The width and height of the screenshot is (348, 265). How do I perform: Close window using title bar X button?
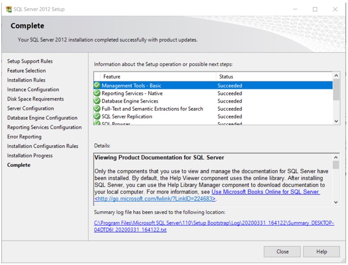pyautogui.click(x=335, y=9)
